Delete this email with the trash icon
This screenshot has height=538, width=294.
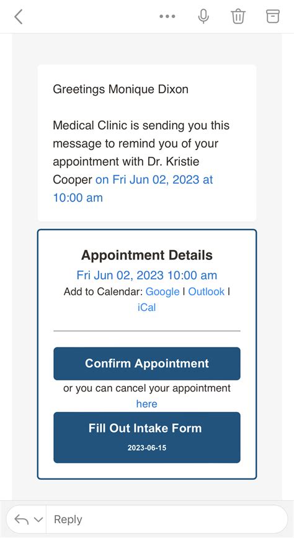tap(238, 16)
